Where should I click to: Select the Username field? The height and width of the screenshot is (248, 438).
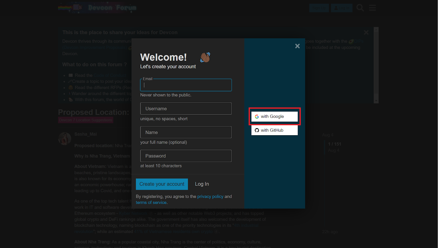tap(186, 109)
